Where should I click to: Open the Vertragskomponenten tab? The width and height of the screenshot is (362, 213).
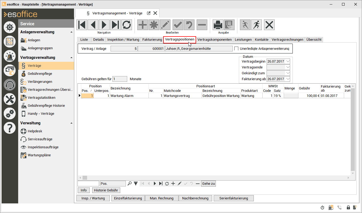tap(215, 40)
